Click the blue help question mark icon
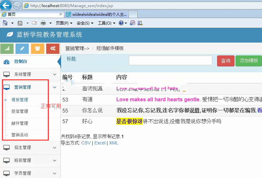The height and width of the screenshot is (178, 262). point(121,23)
